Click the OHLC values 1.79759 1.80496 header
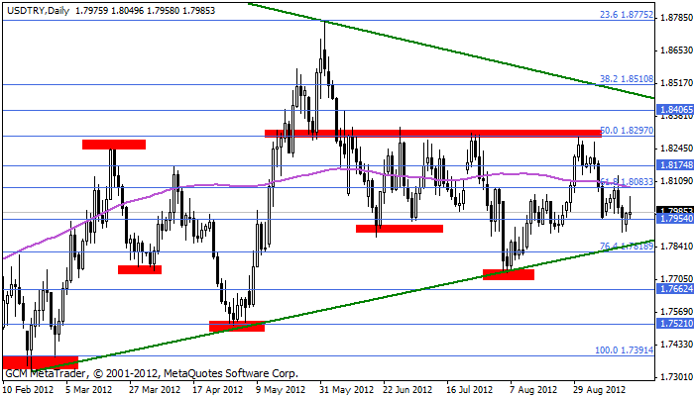The height and width of the screenshot is (398, 694). pyautogui.click(x=145, y=10)
